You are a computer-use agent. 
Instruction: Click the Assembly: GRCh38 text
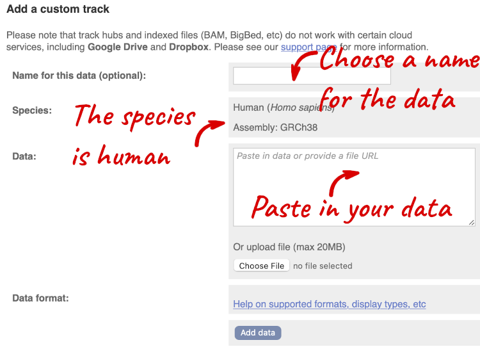pos(275,127)
